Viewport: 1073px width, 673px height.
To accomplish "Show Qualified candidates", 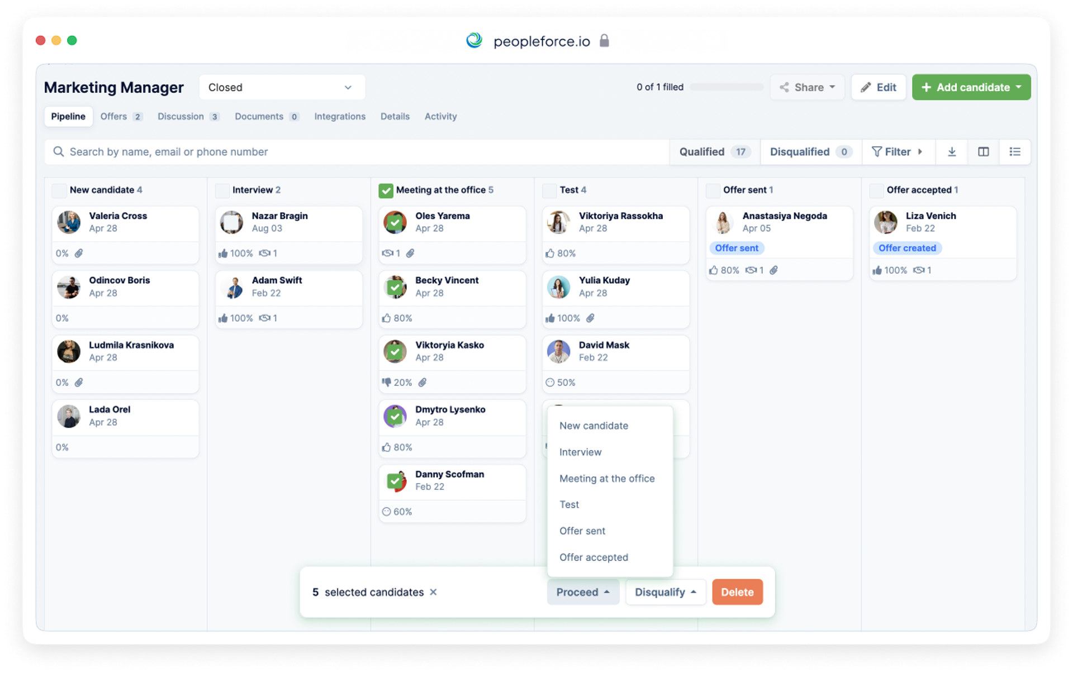I will pyautogui.click(x=714, y=152).
